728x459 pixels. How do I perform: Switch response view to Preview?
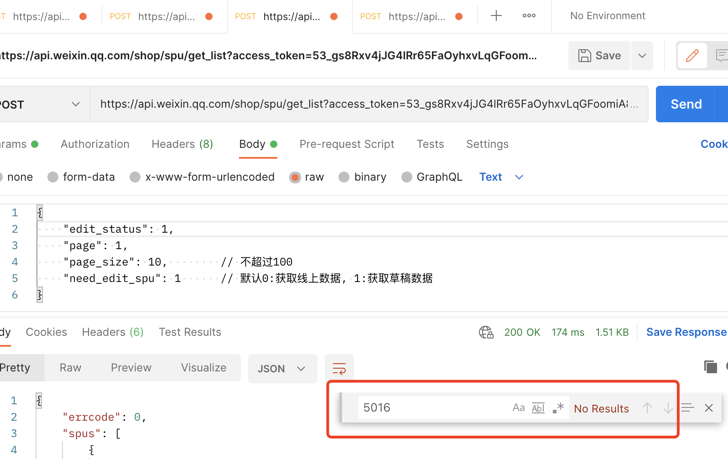[131, 368]
